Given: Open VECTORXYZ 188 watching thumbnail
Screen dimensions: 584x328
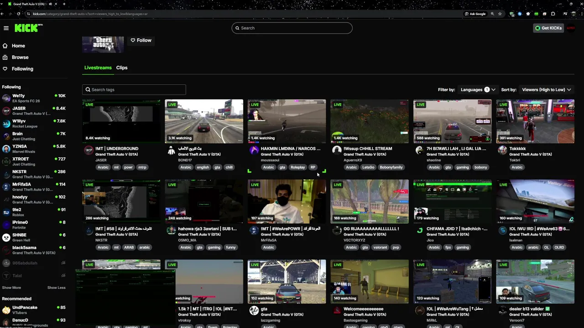Looking at the screenshot, I should tap(370, 201).
